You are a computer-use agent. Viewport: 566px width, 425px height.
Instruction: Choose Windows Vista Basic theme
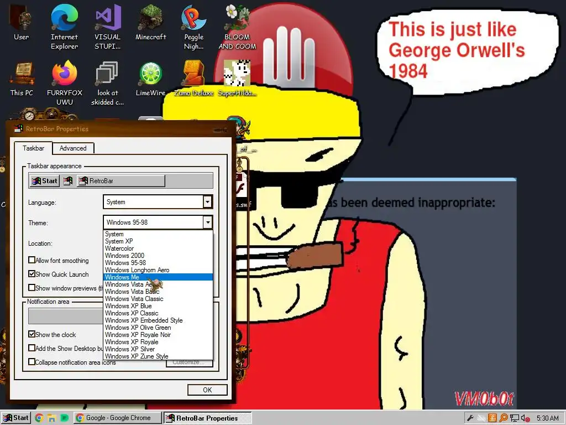(x=158, y=292)
